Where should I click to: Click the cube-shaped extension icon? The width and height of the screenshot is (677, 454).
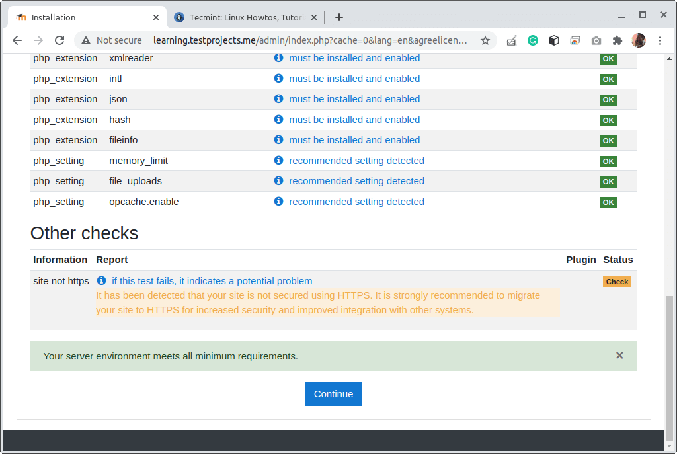(x=554, y=40)
